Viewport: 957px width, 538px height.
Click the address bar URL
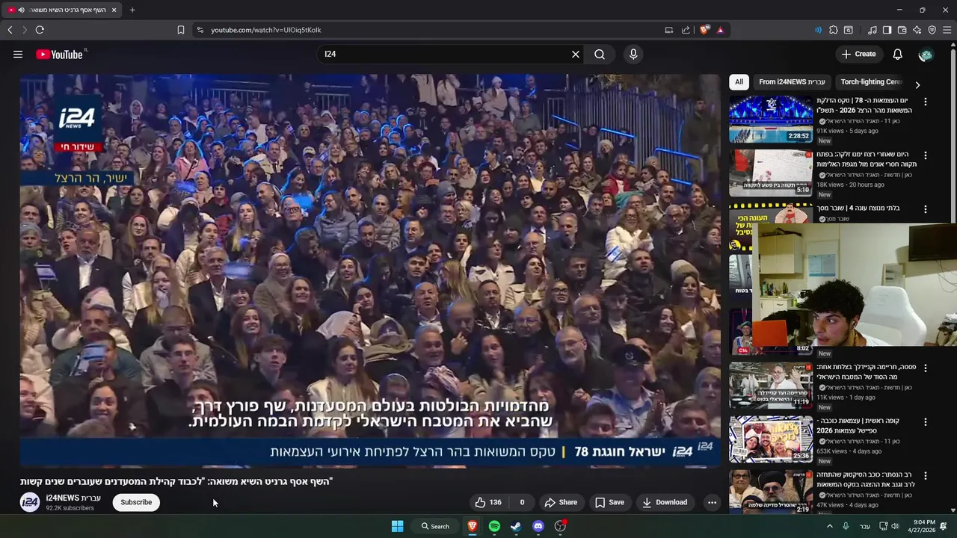265,30
